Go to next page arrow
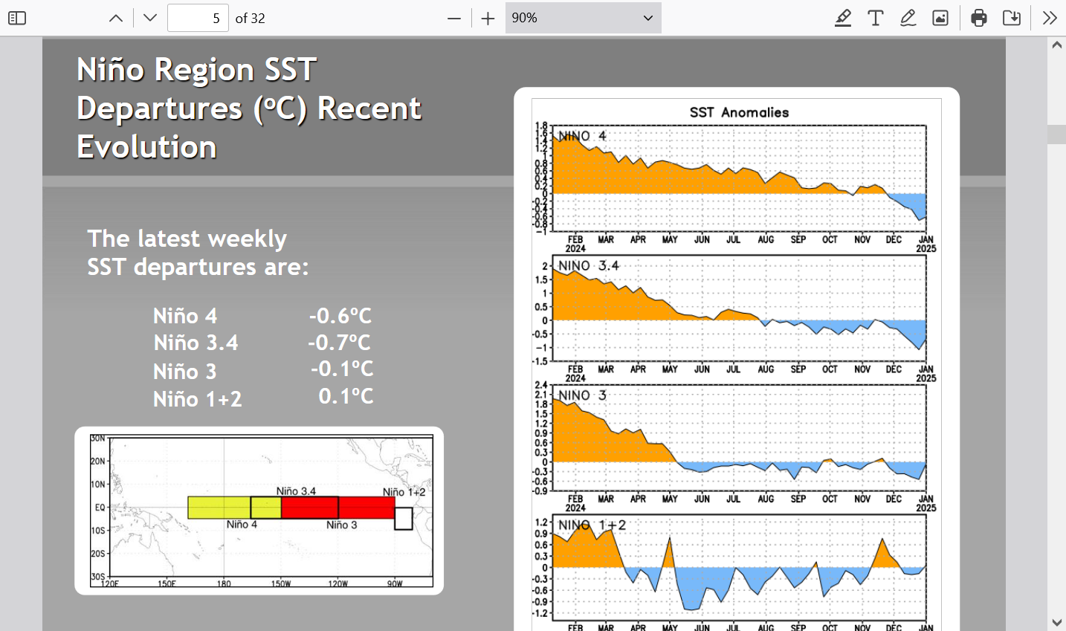The height and width of the screenshot is (631, 1066). click(x=150, y=18)
